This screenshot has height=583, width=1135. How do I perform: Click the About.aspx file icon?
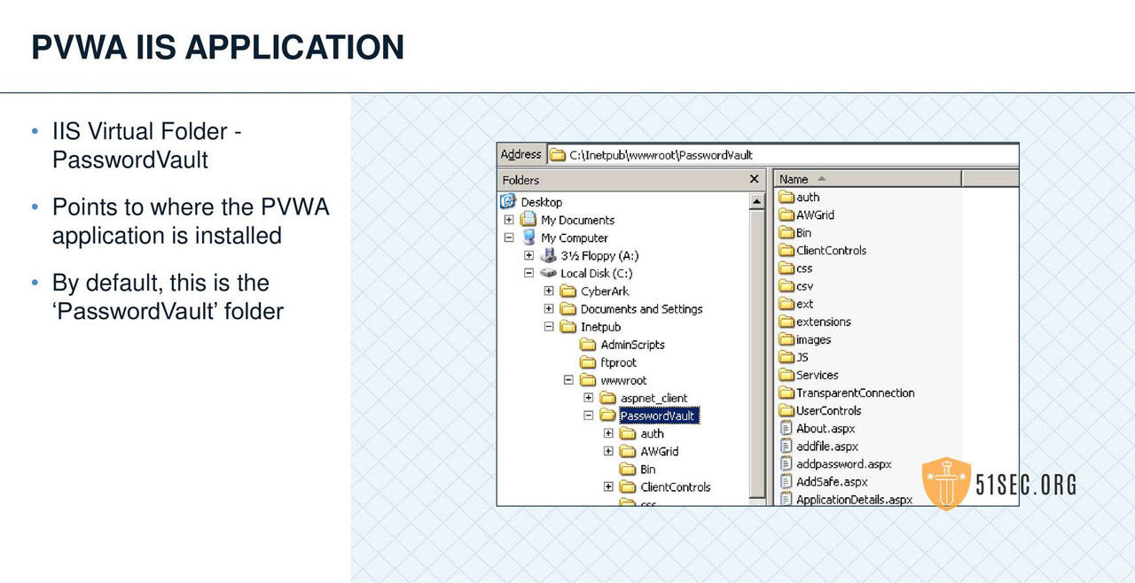tap(787, 428)
